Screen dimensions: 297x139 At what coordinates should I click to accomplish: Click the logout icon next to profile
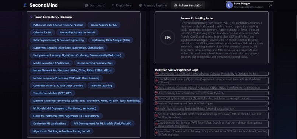point(270,5)
